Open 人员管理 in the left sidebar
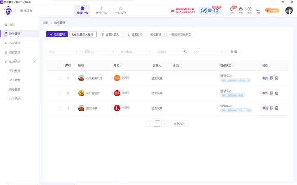297x185 pixels. [15, 43]
